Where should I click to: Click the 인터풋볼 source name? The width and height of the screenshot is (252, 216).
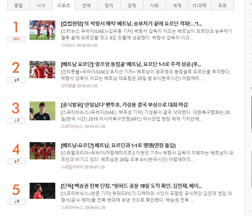pyautogui.click(x=68, y=86)
